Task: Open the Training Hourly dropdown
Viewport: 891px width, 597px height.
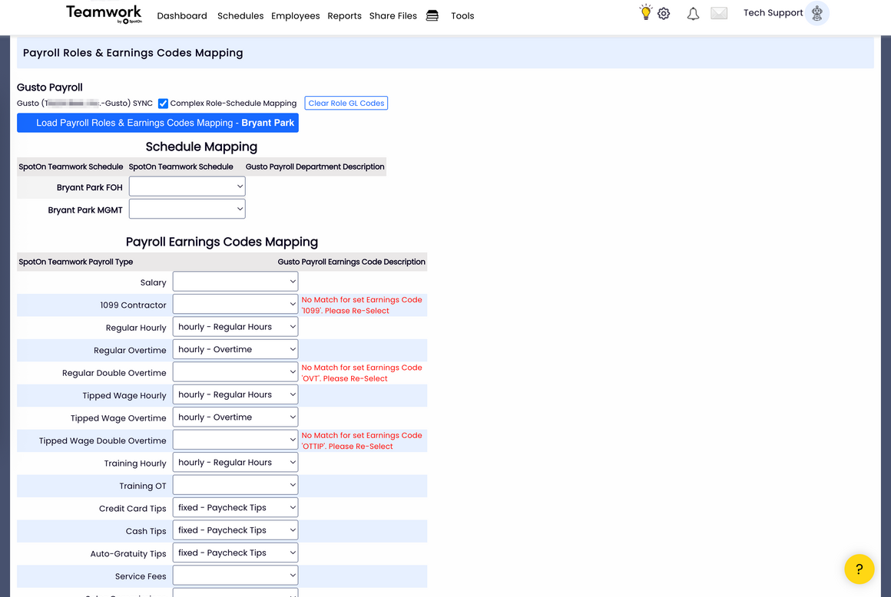Action: click(235, 463)
